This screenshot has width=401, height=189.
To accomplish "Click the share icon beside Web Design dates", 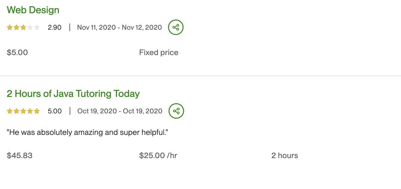I will point(176,27).
